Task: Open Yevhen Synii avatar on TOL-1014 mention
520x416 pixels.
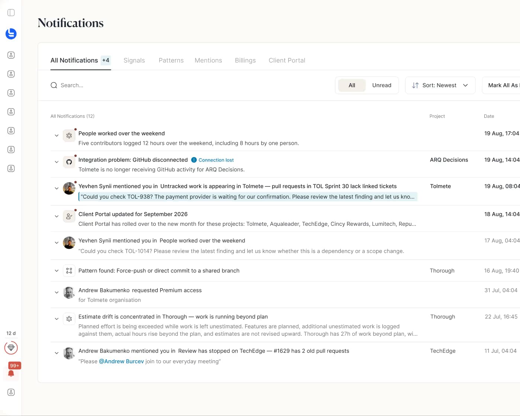Action: [x=69, y=243]
